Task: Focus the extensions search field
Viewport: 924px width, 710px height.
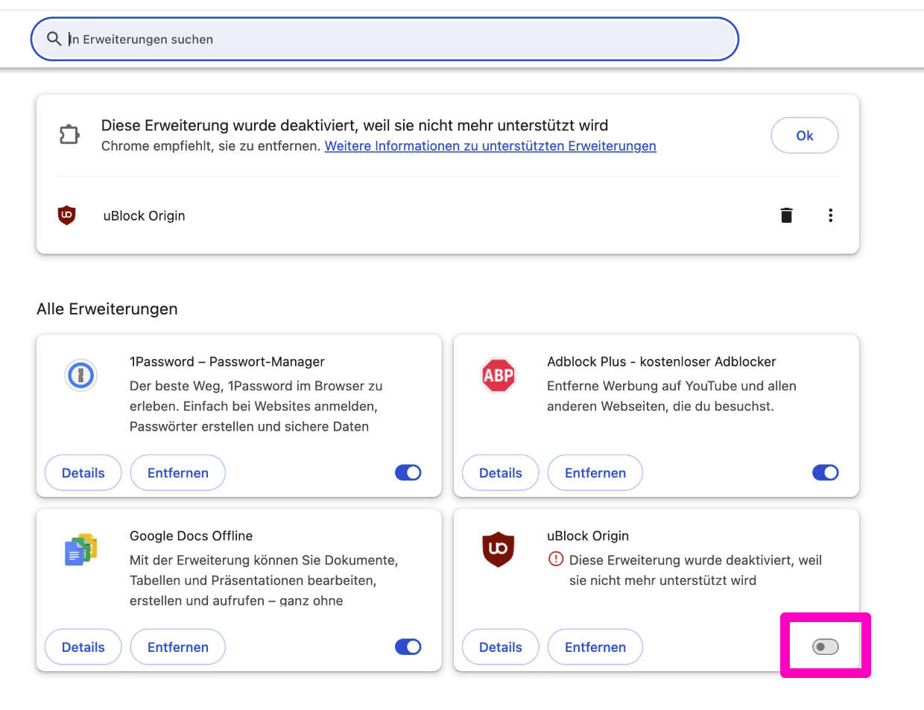Action: click(x=385, y=39)
